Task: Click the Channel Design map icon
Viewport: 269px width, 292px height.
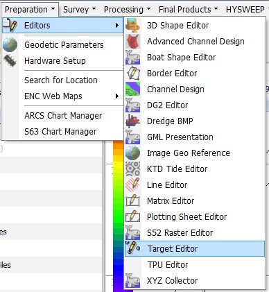Action: tap(132, 89)
